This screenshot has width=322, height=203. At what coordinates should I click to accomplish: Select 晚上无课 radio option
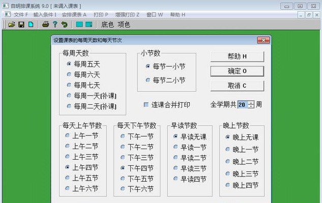242,137
